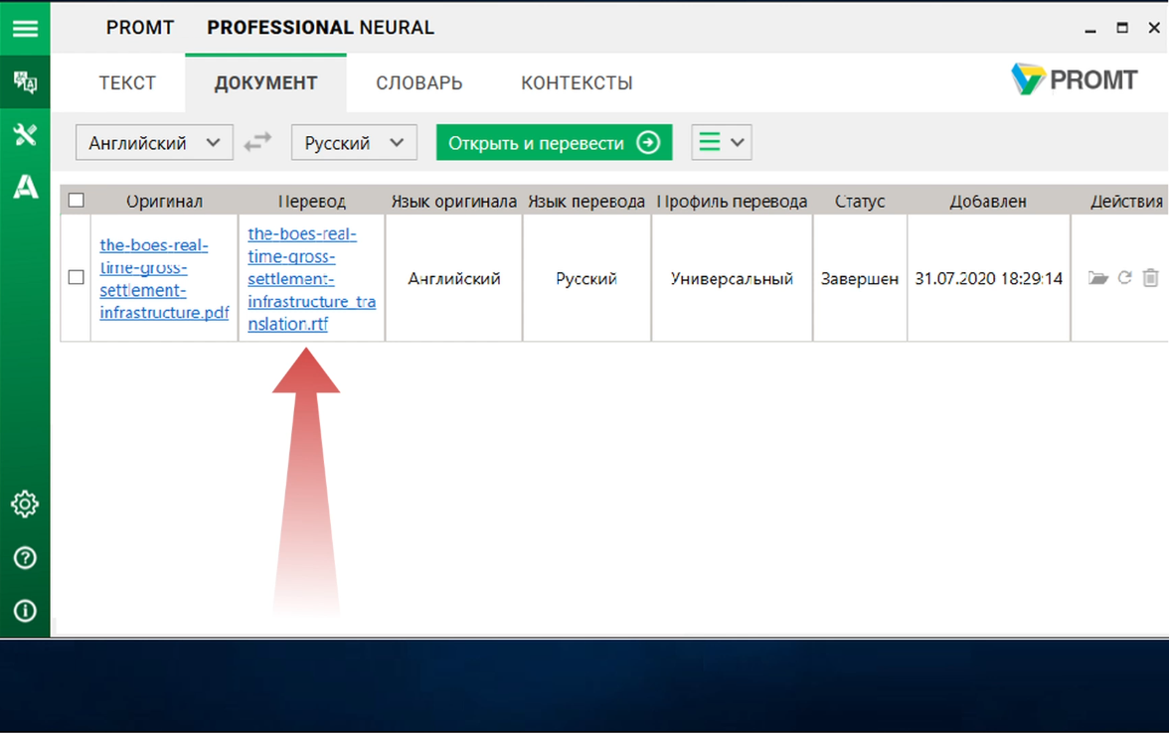This screenshot has height=733, width=1169.
Task: Retranslate the document with refresh icon
Action: (1124, 278)
